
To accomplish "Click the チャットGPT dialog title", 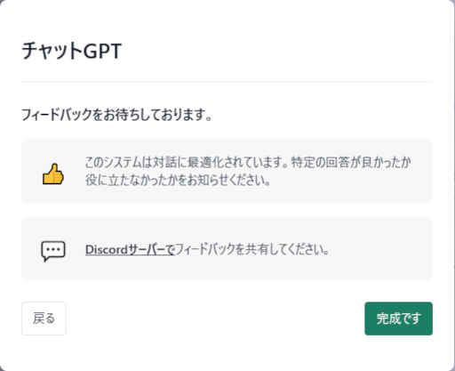I will click(71, 51).
